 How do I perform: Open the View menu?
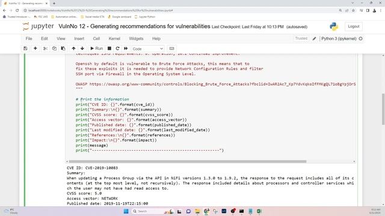[61, 38]
